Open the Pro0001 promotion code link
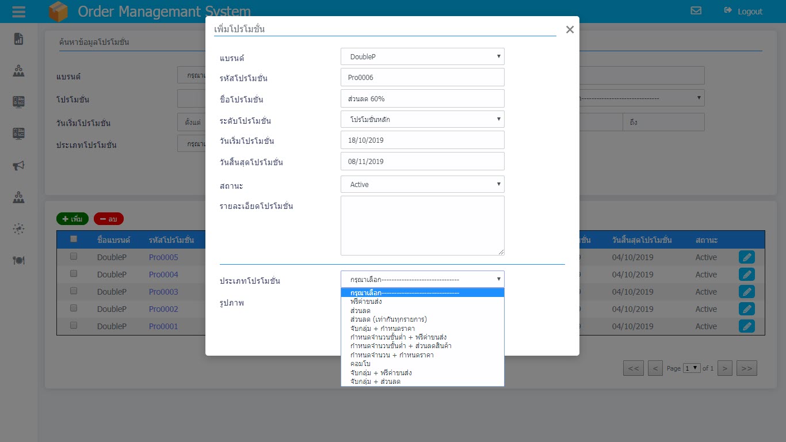 [163, 326]
